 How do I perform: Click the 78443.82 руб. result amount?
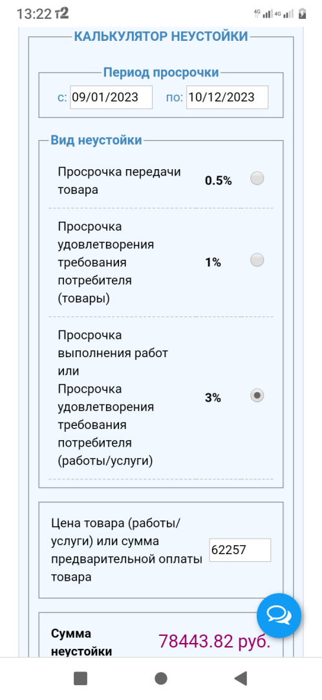[x=214, y=642]
